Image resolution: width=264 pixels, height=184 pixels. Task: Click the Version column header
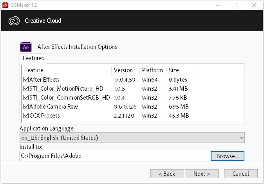125,70
